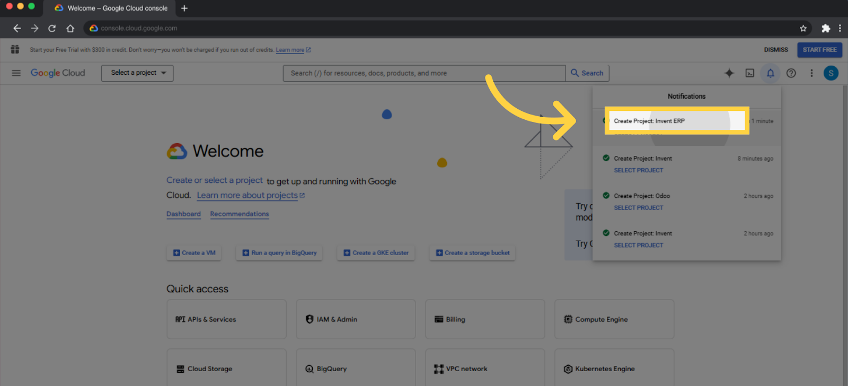Viewport: 848px width, 386px height.
Task: Open the Select a project dropdown
Action: [137, 73]
